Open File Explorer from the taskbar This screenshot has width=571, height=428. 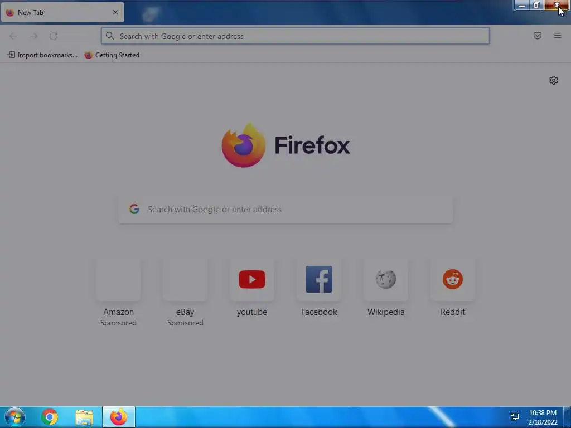coord(84,417)
